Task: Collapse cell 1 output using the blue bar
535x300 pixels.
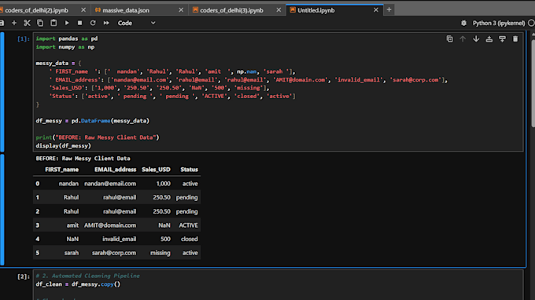Action: [2, 210]
